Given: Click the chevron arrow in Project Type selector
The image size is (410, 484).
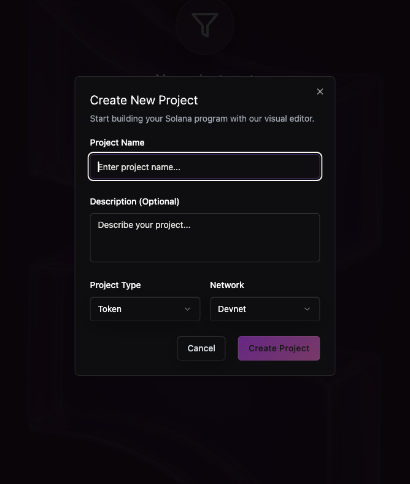Looking at the screenshot, I should point(188,309).
